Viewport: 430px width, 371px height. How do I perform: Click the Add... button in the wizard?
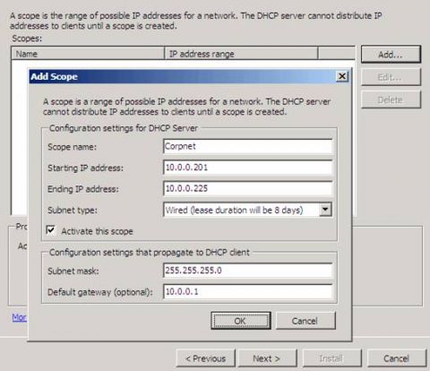click(391, 55)
